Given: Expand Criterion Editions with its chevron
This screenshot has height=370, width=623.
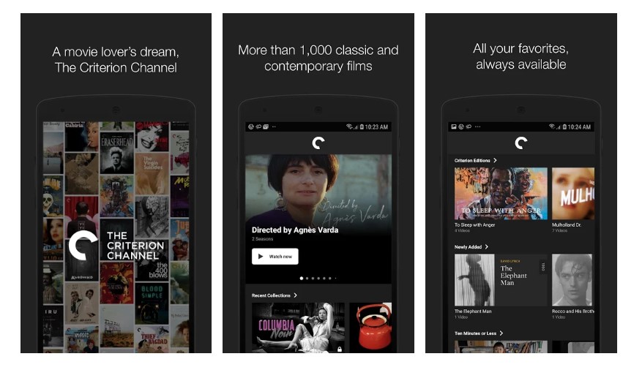Looking at the screenshot, I should [x=495, y=160].
